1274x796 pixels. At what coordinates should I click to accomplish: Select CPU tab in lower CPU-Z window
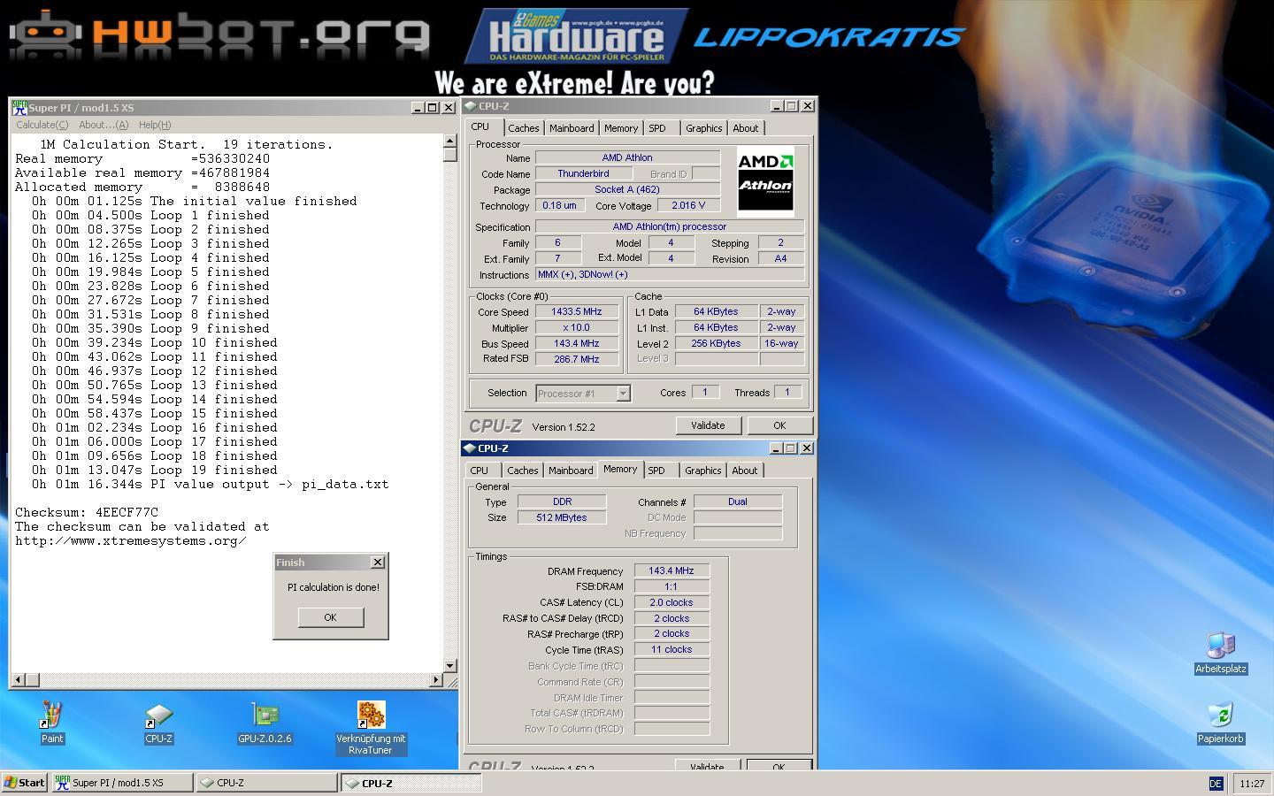[x=480, y=471]
